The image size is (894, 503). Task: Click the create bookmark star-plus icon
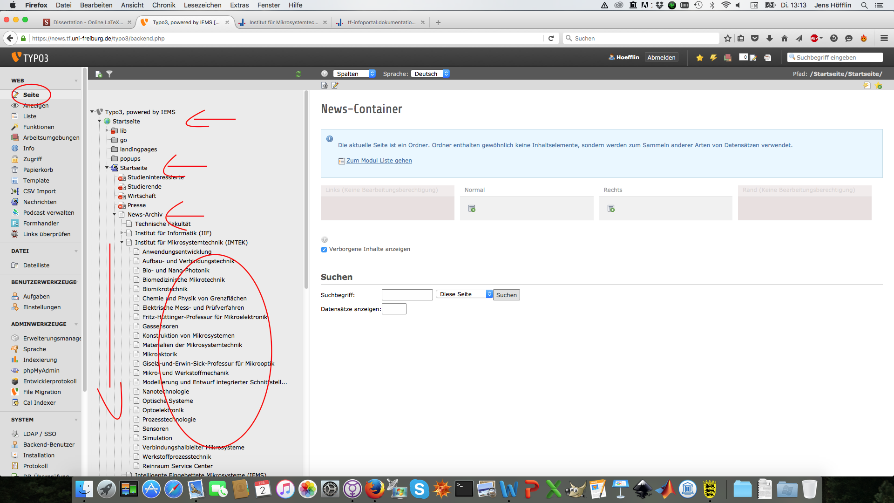click(879, 86)
